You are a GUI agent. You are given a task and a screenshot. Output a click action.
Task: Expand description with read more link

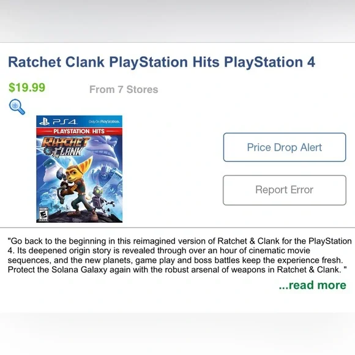click(312, 285)
